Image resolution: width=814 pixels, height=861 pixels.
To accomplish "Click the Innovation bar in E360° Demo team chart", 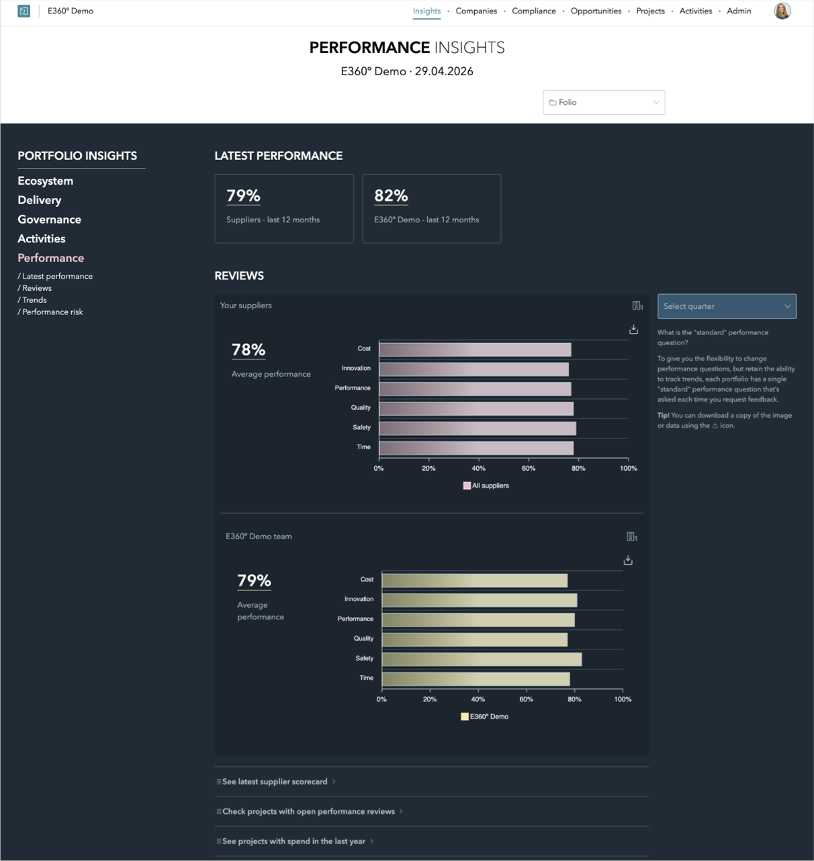I will click(x=480, y=600).
